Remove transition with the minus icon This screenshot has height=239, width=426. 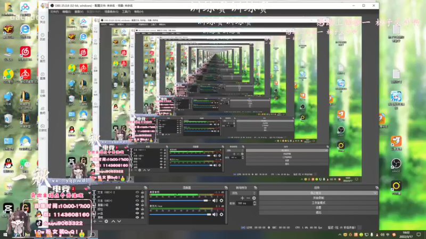[x=248, y=198]
